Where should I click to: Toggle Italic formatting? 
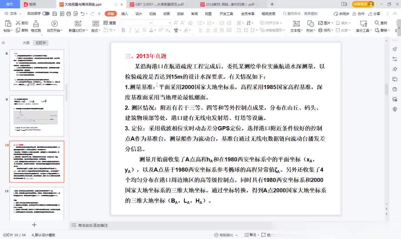click(x=130, y=30)
